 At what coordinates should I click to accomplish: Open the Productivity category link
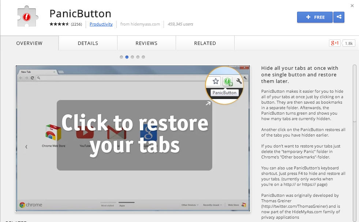[101, 24]
